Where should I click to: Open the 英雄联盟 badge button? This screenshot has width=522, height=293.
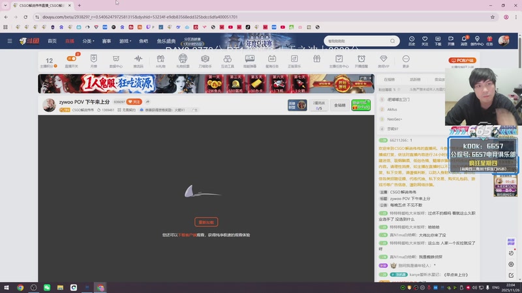(x=298, y=105)
